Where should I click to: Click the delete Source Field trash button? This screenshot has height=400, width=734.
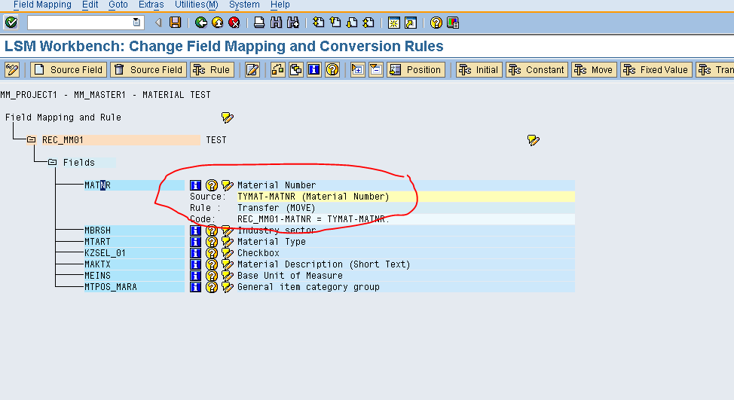point(148,70)
